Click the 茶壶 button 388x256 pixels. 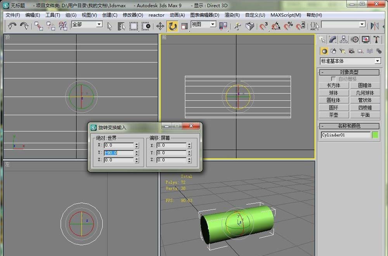(x=334, y=115)
